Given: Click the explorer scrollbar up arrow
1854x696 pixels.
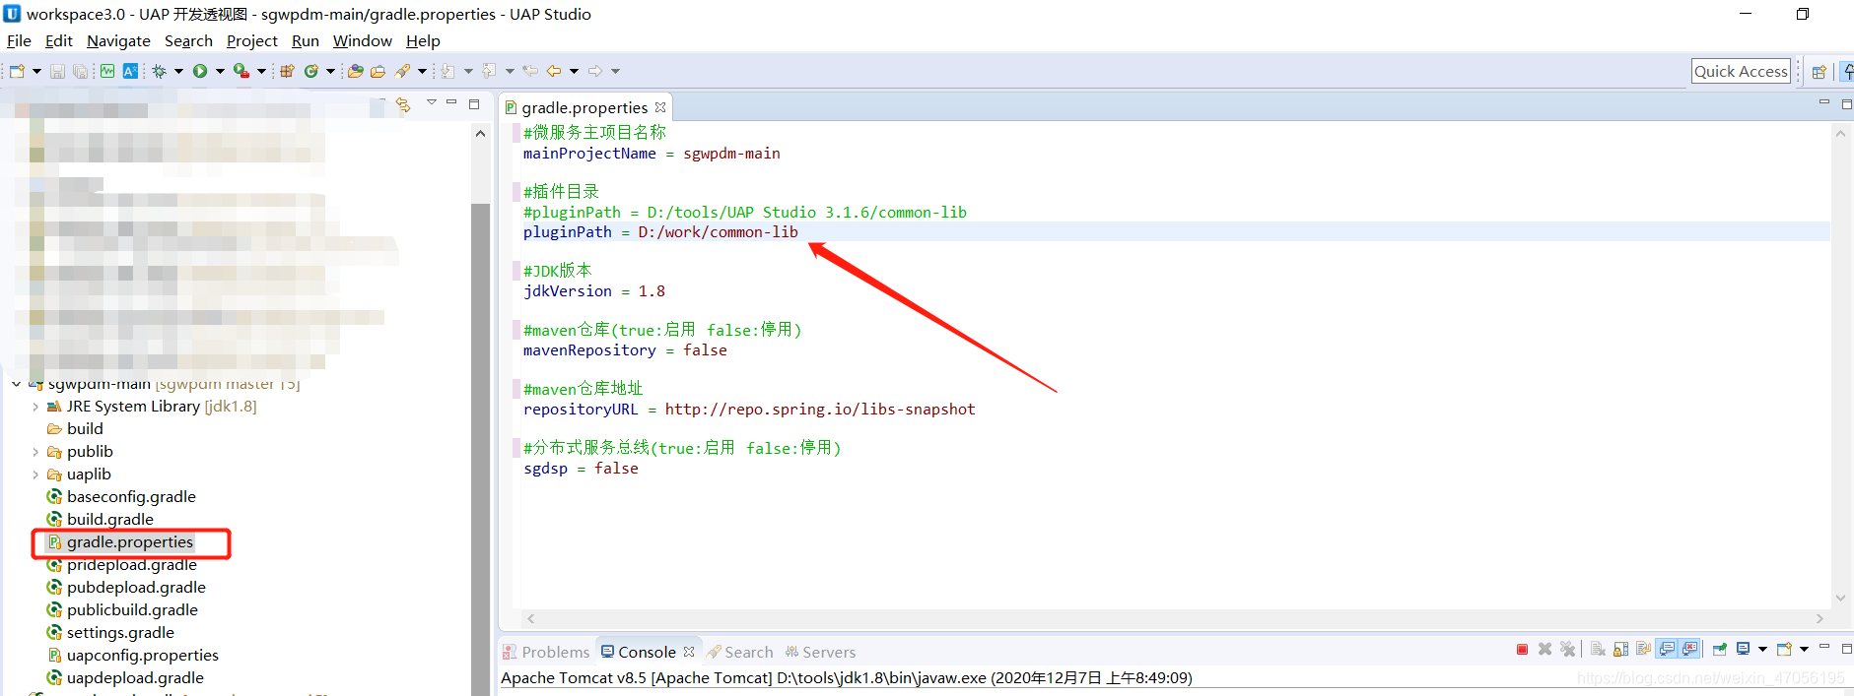Looking at the screenshot, I should tap(480, 134).
